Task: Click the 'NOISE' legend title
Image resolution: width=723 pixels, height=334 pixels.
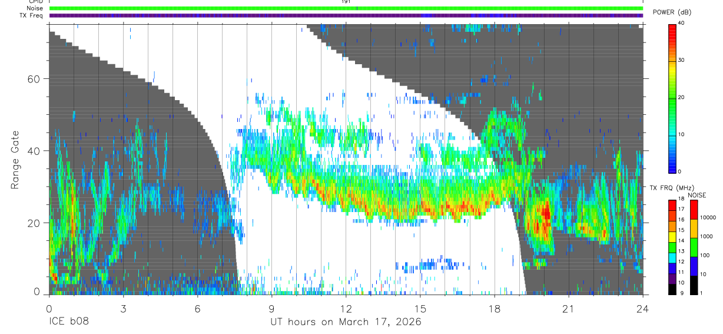Action: (x=697, y=194)
